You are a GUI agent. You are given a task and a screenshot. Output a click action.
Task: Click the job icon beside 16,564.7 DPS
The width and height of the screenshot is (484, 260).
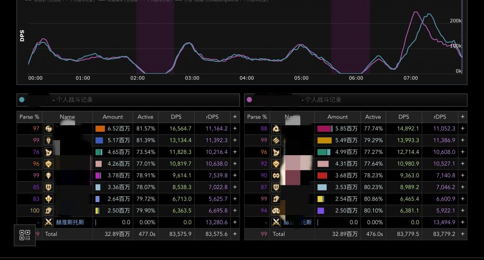[x=49, y=128]
